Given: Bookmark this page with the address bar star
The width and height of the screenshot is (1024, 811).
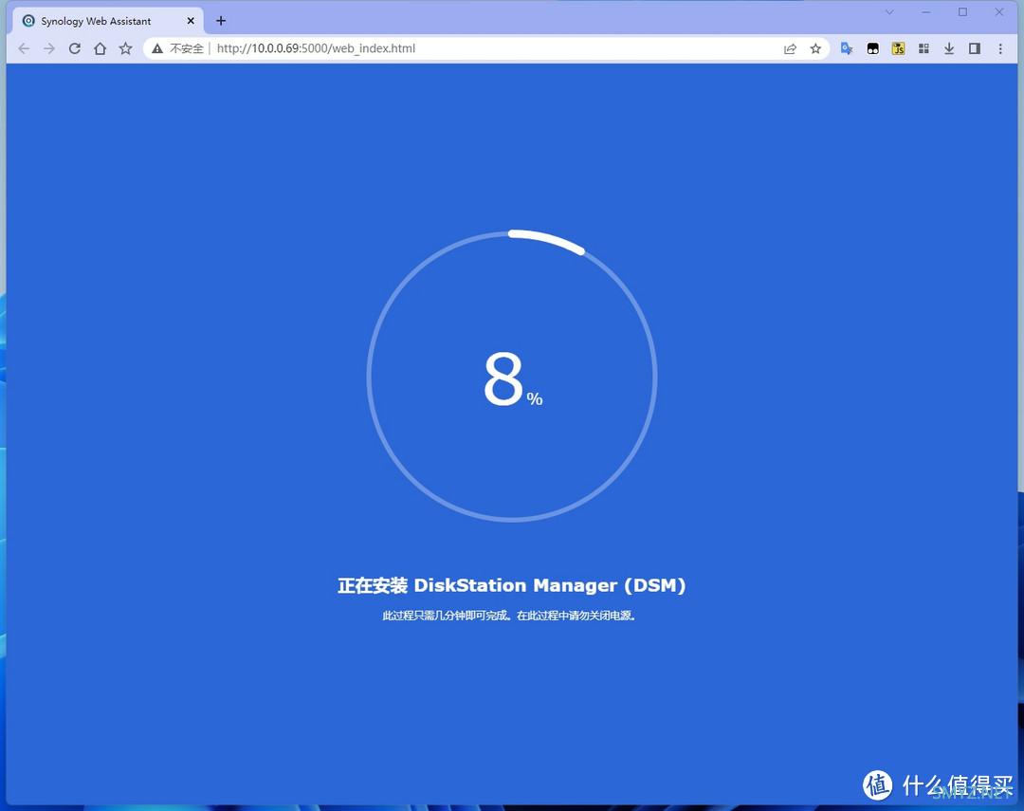Looking at the screenshot, I should pyautogui.click(x=815, y=48).
